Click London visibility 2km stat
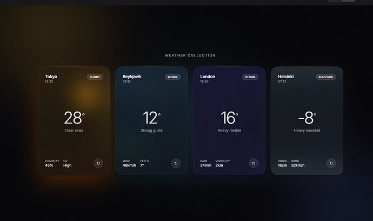 pyautogui.click(x=223, y=163)
